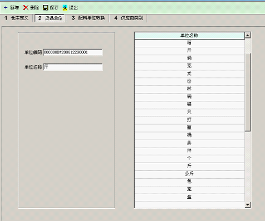Select the 件 row in the unit list
The height and width of the screenshot is (221, 265).
click(x=189, y=151)
